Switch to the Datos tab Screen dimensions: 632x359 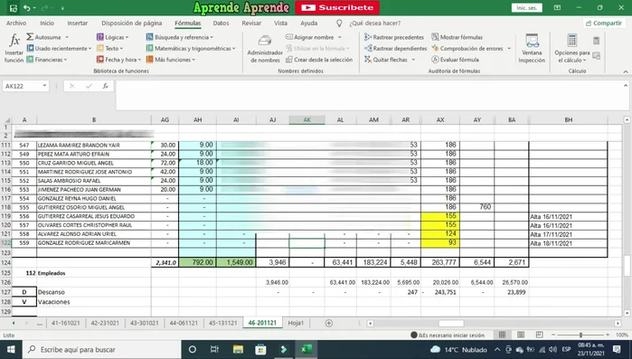point(221,23)
